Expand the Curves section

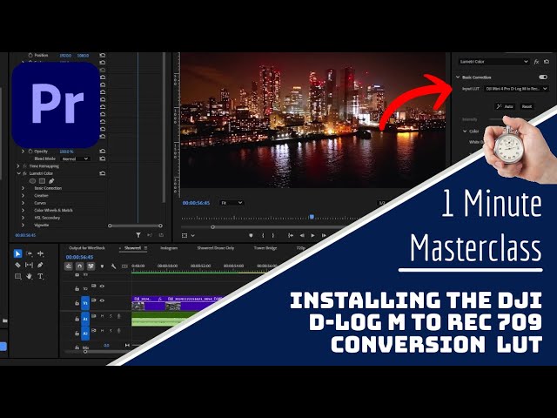23,203
